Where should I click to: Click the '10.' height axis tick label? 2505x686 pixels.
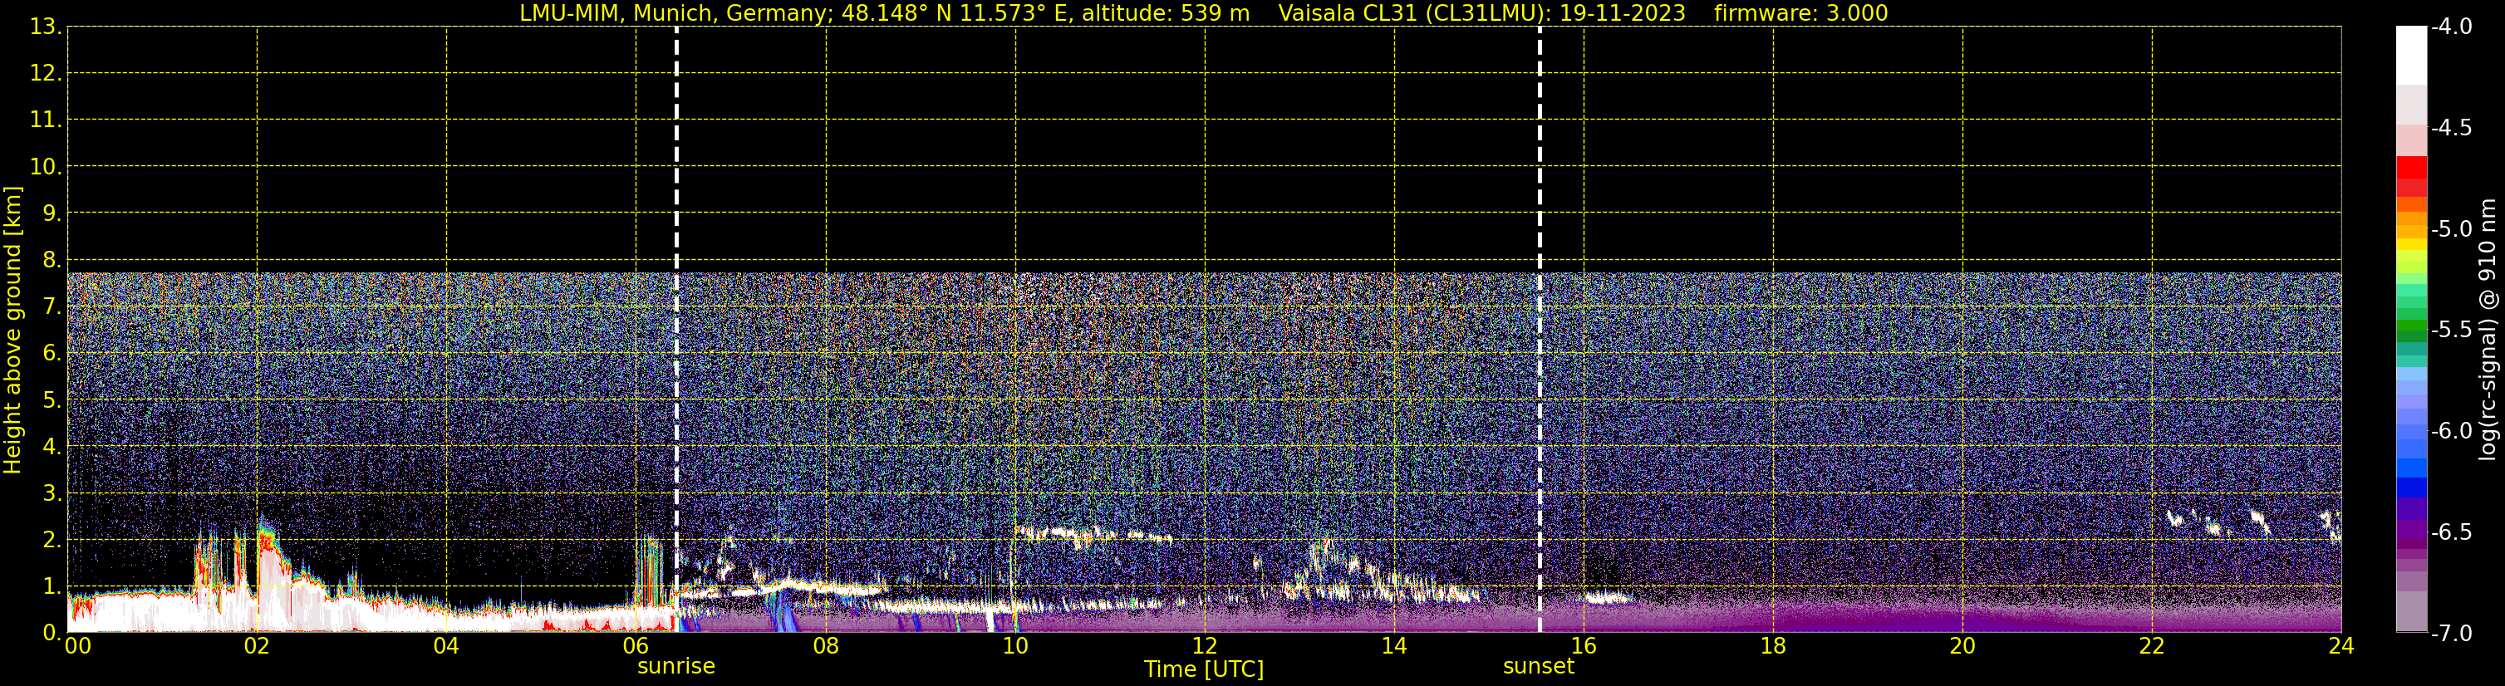46,167
